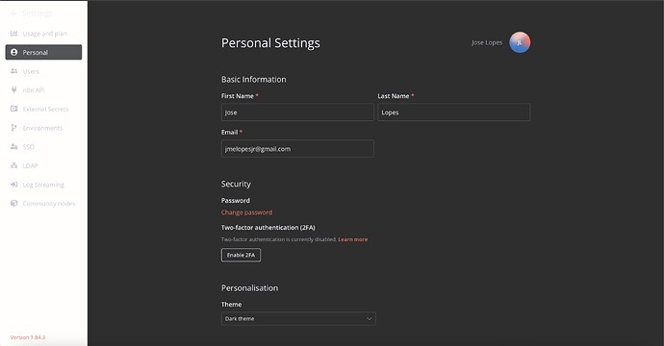Open the LDAP network icon
664x346 pixels.
tap(14, 165)
